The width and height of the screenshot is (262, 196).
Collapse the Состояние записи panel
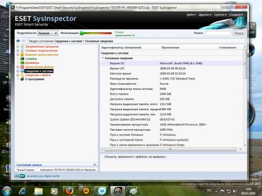point(94,165)
